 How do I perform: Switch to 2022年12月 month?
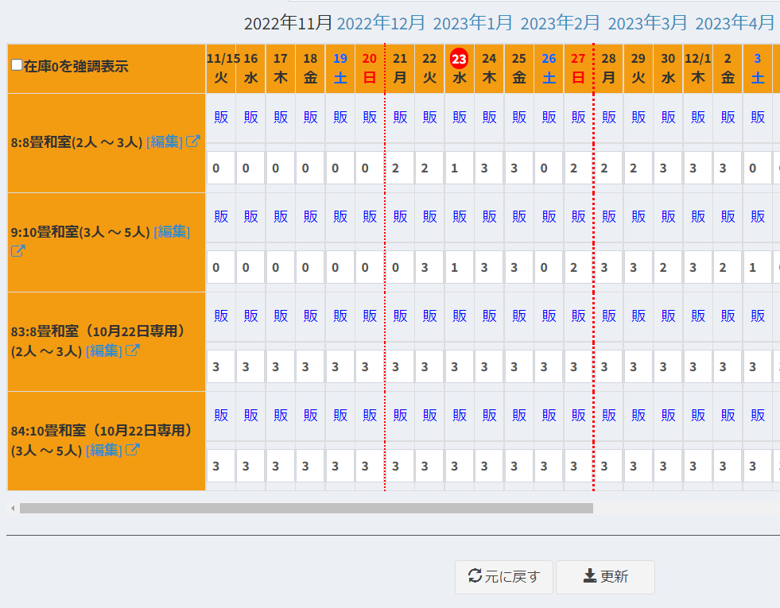point(381,23)
